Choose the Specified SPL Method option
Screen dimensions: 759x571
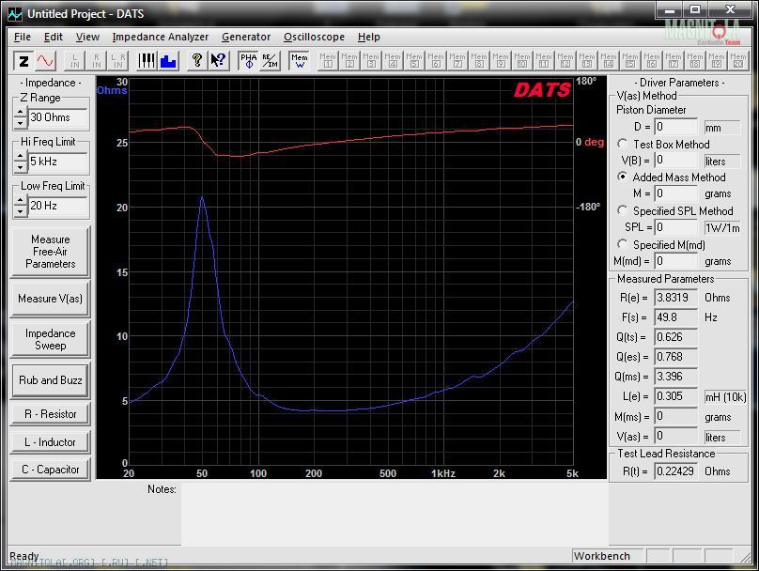[x=623, y=210]
